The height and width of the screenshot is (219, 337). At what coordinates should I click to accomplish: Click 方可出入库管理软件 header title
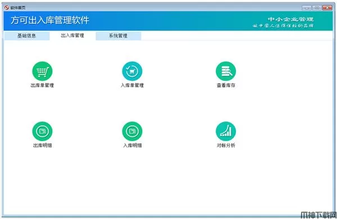[x=50, y=20]
